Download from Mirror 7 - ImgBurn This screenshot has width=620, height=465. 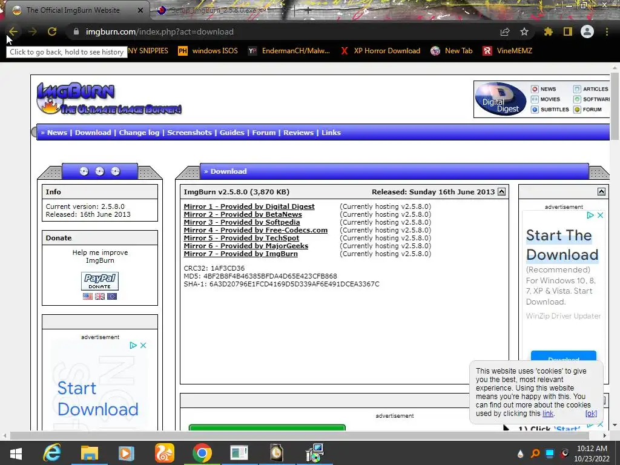[241, 254]
